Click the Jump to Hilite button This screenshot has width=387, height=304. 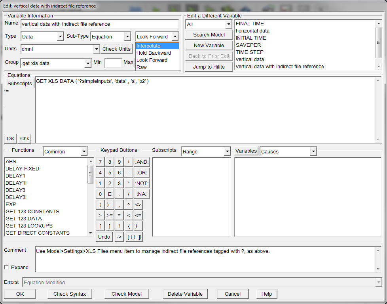pos(209,67)
